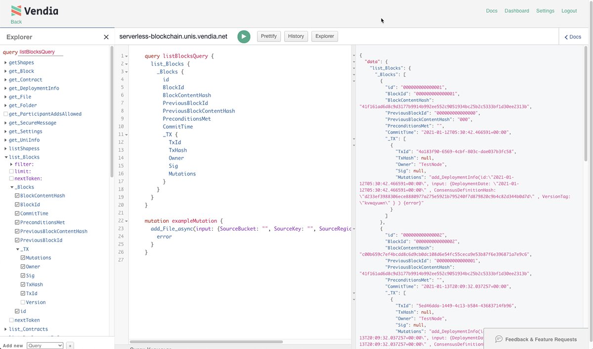Viewport: 593px width, 349px height.
Task: Collapse listBlocksQuery using the line 1 fold arrow
Action: [x=126, y=56]
